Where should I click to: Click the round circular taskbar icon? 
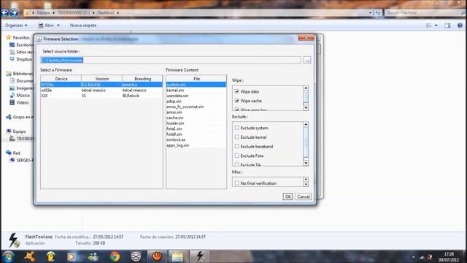[x=136, y=256]
